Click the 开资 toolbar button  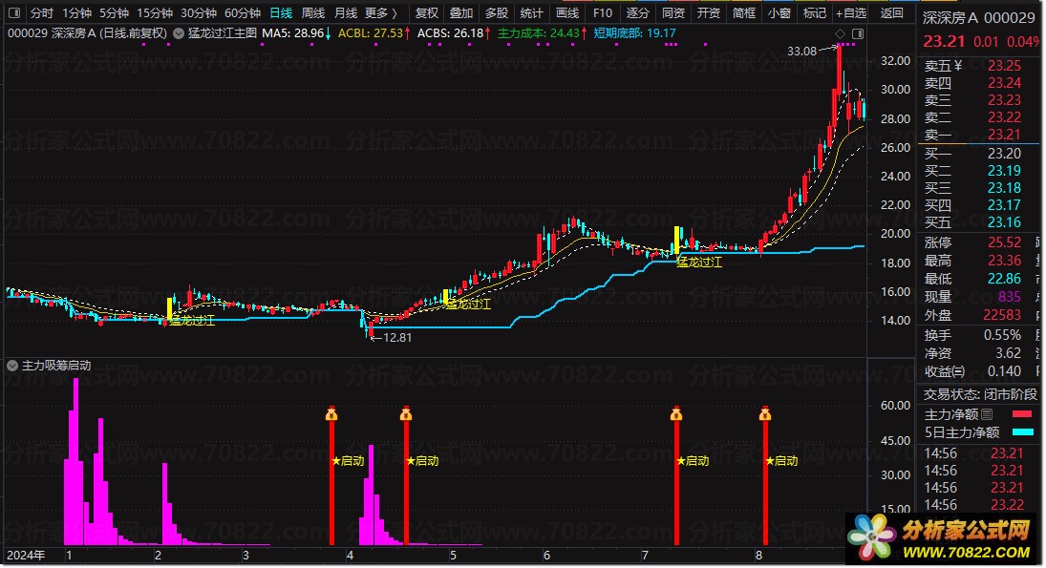(x=709, y=12)
